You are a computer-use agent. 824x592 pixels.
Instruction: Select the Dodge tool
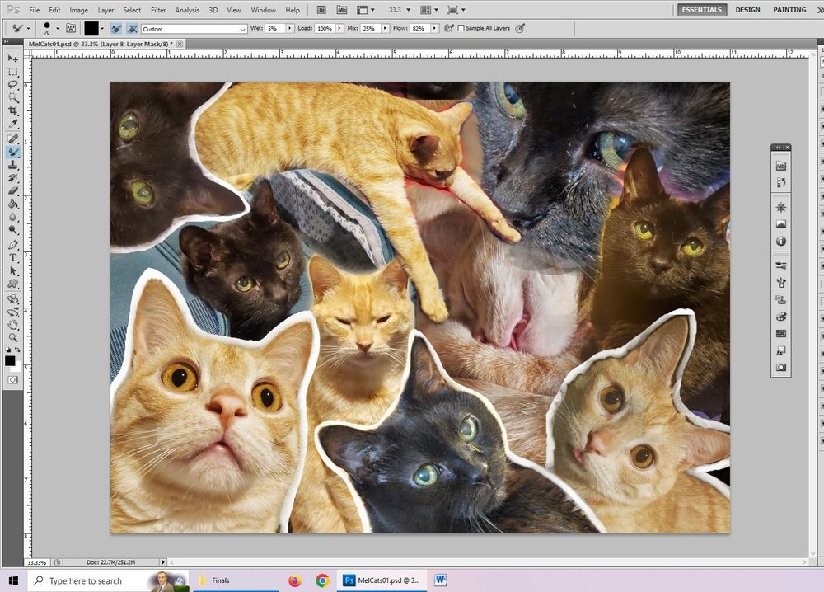pos(12,230)
